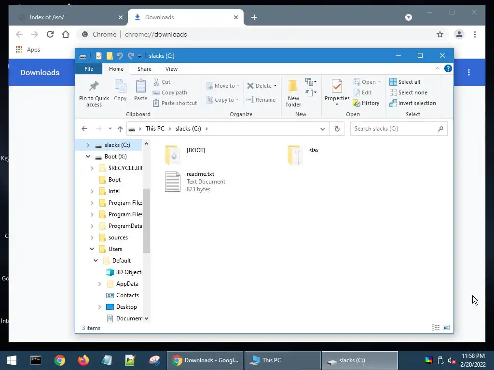
Task: Customize Quick Access Toolbar dropdown
Action: pyautogui.click(x=139, y=56)
